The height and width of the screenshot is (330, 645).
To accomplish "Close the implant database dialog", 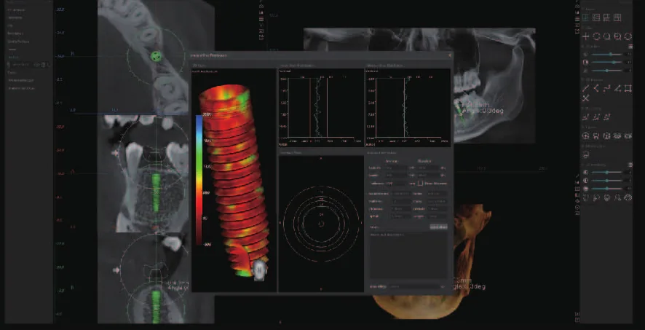I will [x=450, y=55].
